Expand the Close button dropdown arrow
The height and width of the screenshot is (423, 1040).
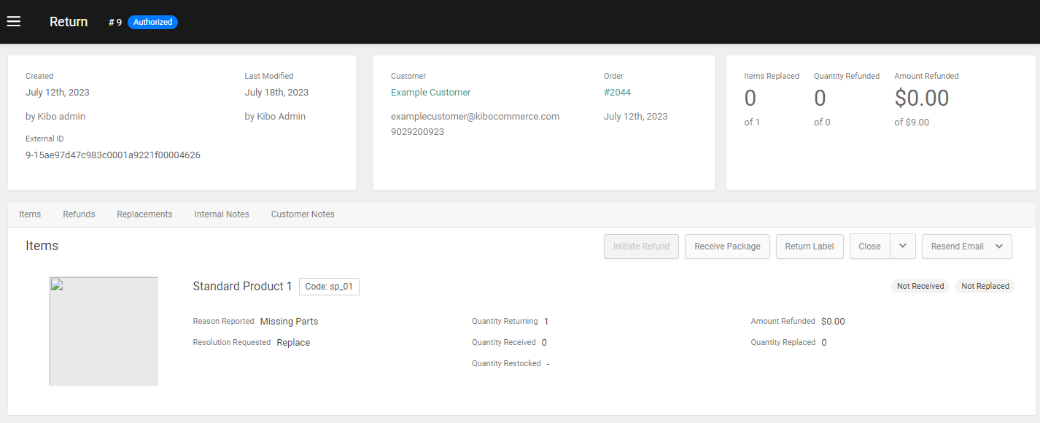[x=902, y=246]
